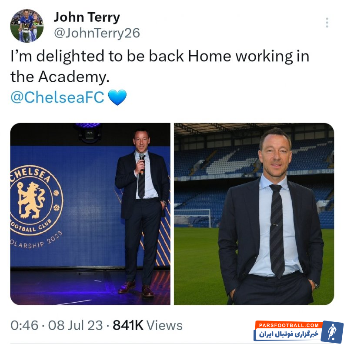The height and width of the screenshot is (344, 344).
Task: Open the John Terry display name
Action: point(87,17)
